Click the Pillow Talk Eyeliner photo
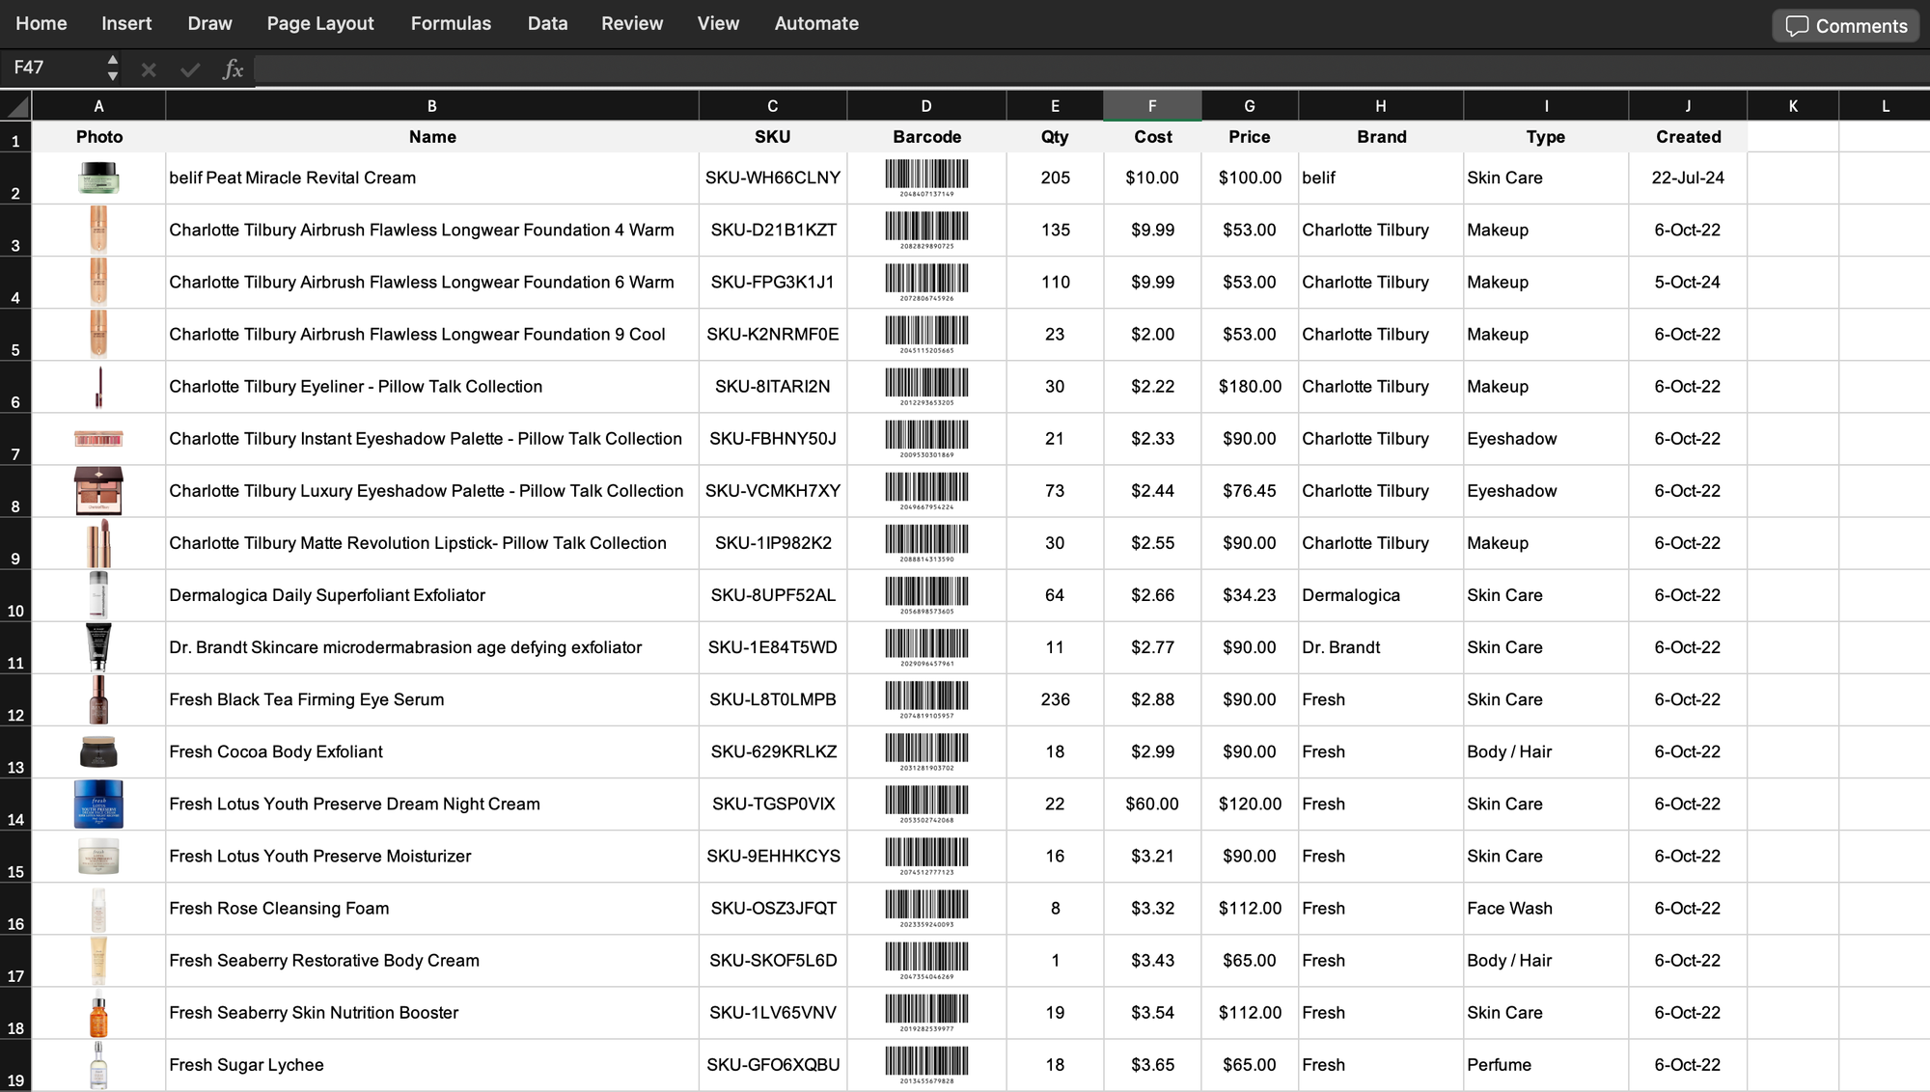 coord(98,387)
